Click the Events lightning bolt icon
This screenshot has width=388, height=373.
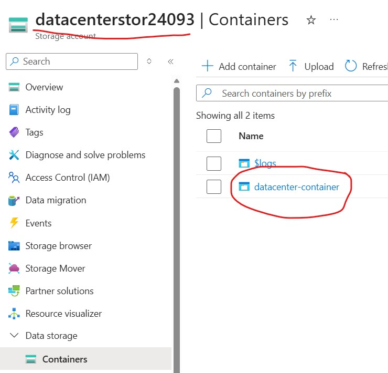pos(14,223)
